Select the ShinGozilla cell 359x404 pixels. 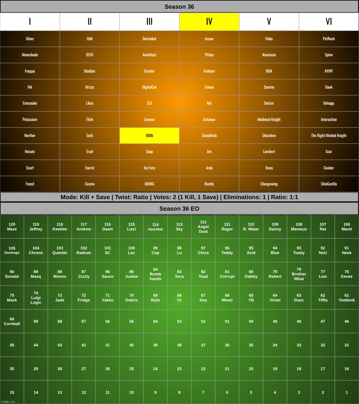pyautogui.click(x=329, y=184)
